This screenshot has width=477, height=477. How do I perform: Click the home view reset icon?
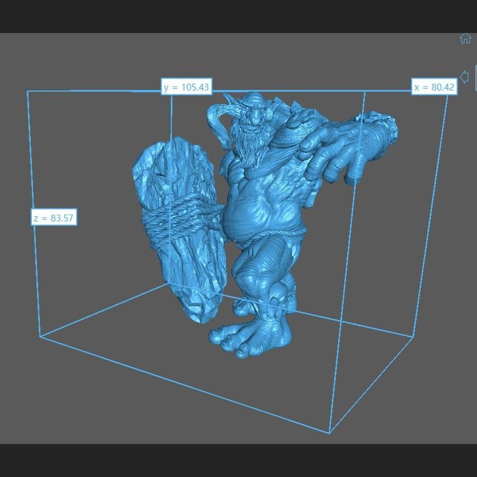pyautogui.click(x=465, y=39)
